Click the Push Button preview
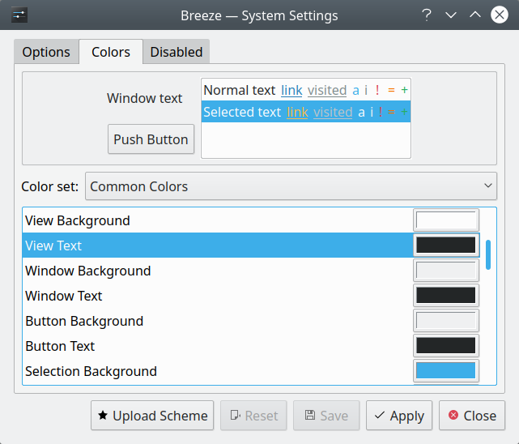 151,139
